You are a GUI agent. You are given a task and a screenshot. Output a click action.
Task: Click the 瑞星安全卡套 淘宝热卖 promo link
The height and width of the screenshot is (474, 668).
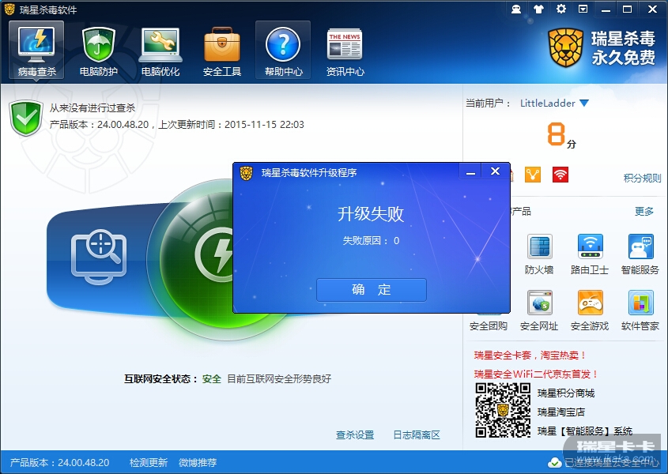click(530, 355)
